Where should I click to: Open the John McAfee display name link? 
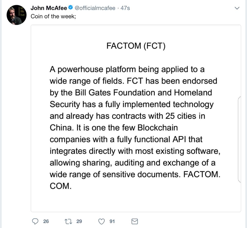point(49,8)
